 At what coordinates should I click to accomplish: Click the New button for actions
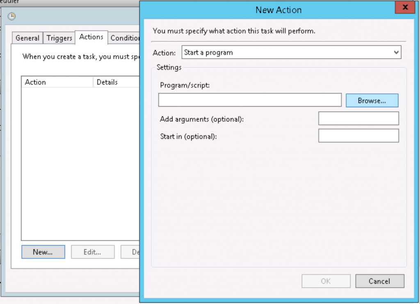(x=43, y=252)
